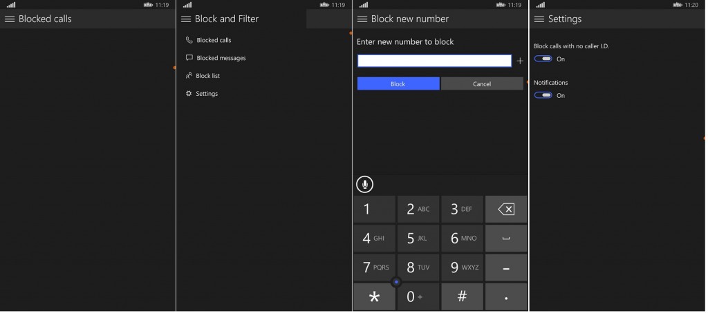Tap the dash key on keypad
Screen dimensions: 708x313
point(506,267)
